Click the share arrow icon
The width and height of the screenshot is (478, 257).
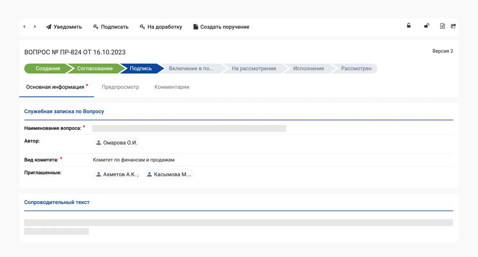pos(453,27)
